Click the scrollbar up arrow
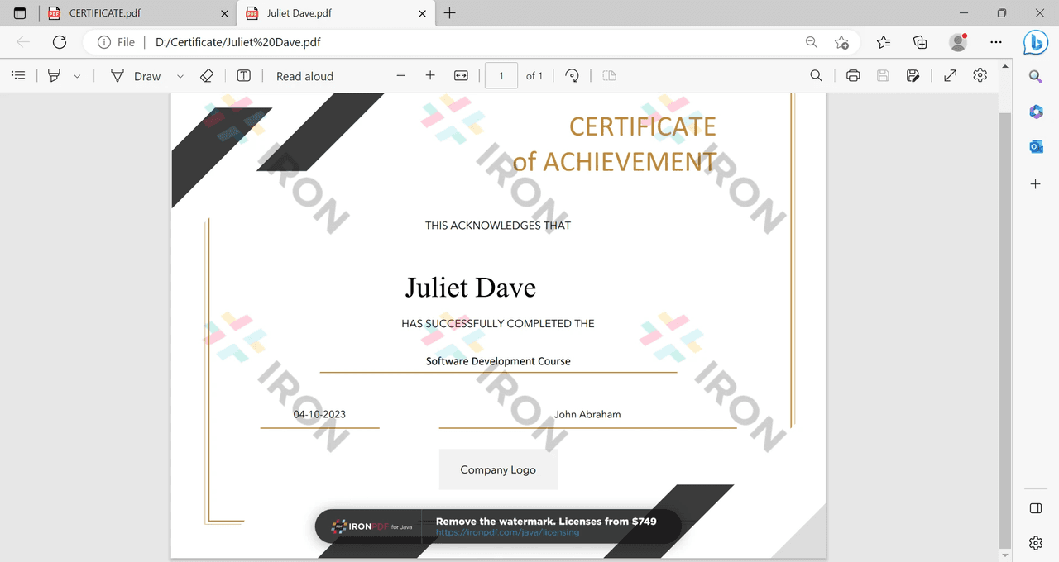Viewport: 1059px width, 562px height. 1005,64
